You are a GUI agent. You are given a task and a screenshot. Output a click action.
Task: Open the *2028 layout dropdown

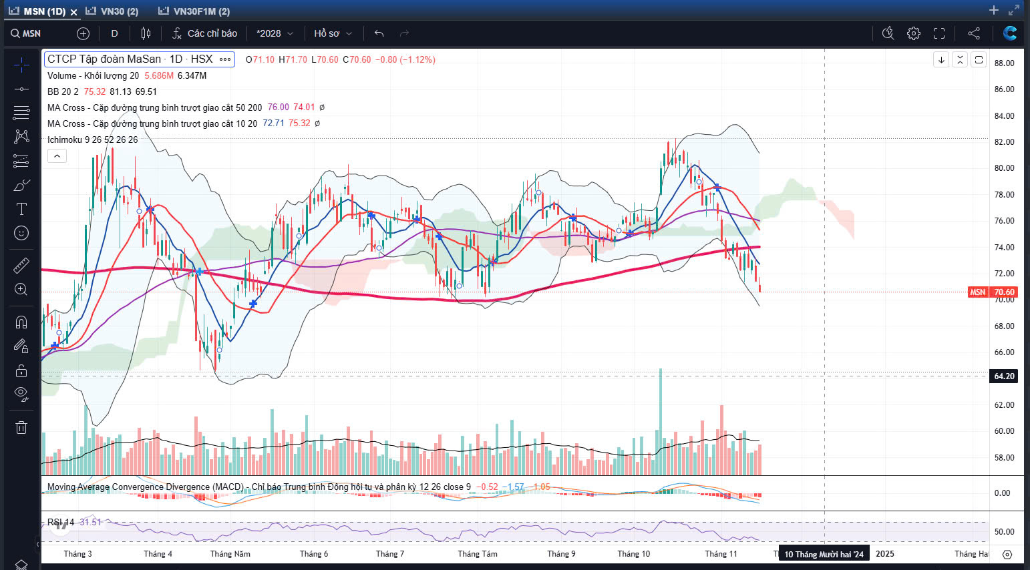click(275, 33)
